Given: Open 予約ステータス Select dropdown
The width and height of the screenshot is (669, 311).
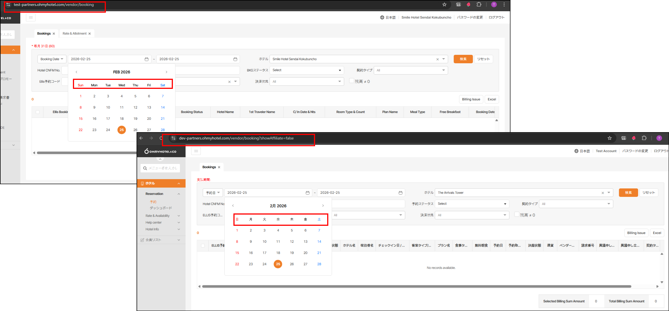Looking at the screenshot, I should point(472,204).
